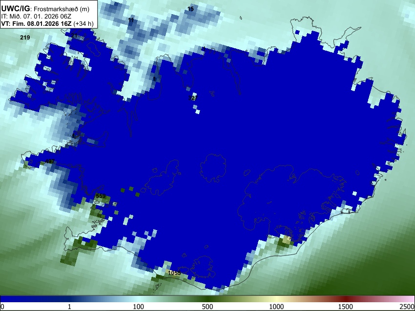Image resolution: width=415 pixels, height=311 pixels.
Task: Pick the pale yellow color above the 1000 tick
Action: pyautogui.click(x=276, y=299)
